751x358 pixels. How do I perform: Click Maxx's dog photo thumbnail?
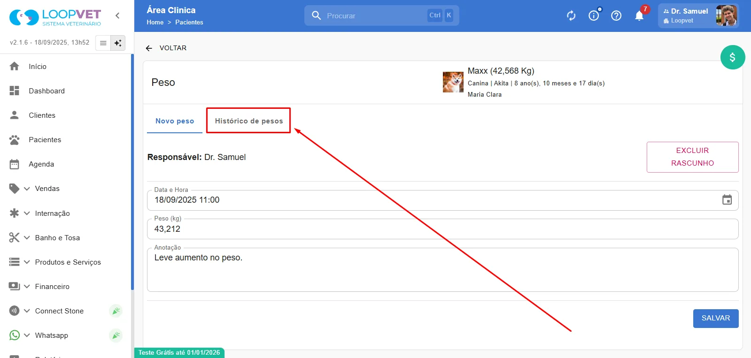click(x=453, y=82)
